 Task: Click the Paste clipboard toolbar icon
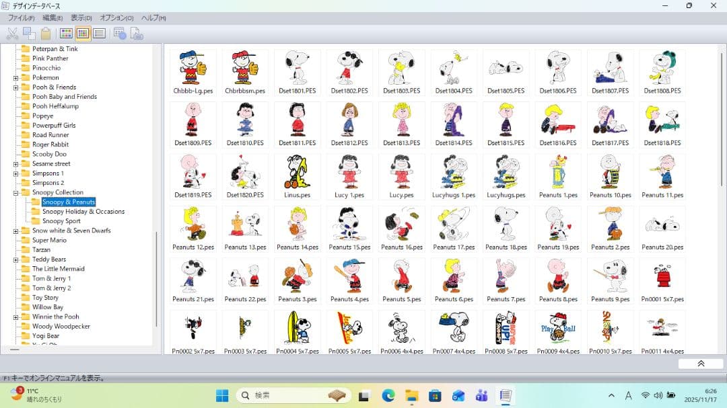pos(46,33)
